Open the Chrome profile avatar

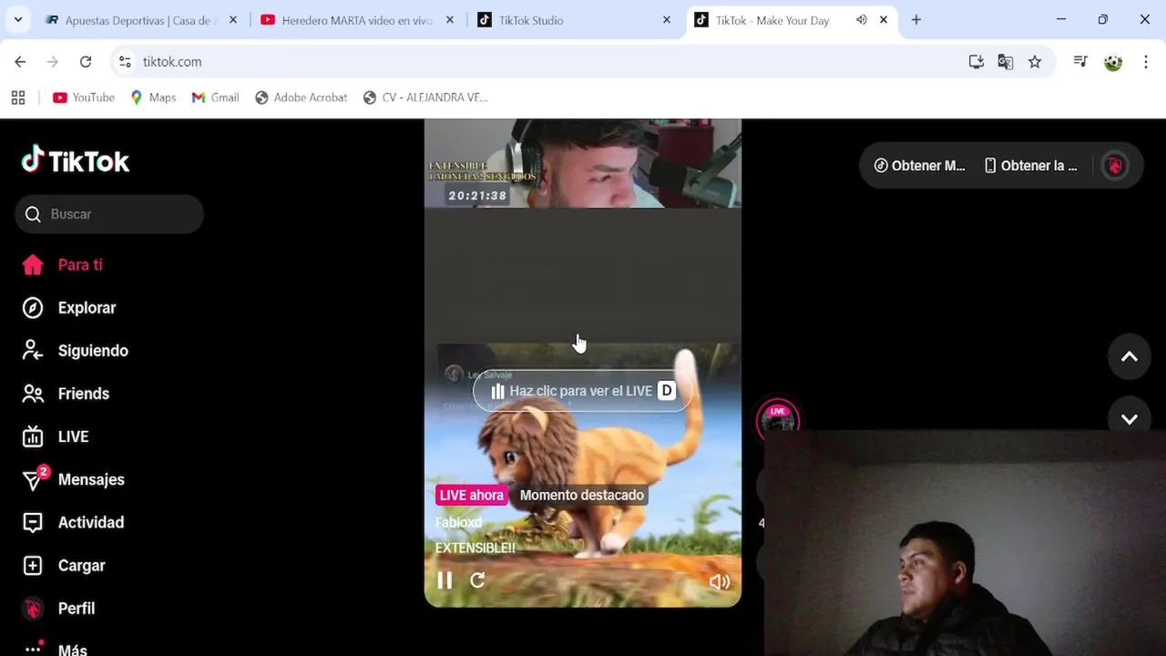click(x=1113, y=62)
